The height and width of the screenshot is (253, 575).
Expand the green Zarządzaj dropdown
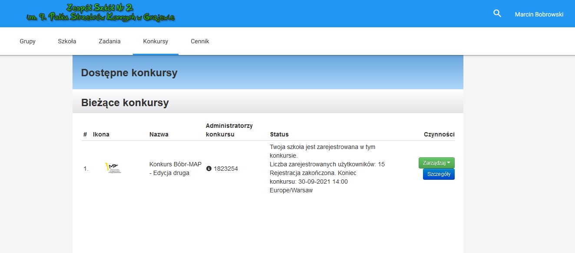pos(436,163)
